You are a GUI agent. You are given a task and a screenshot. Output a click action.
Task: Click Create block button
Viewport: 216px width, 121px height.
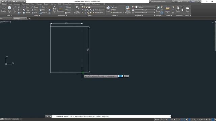coord(114,7)
